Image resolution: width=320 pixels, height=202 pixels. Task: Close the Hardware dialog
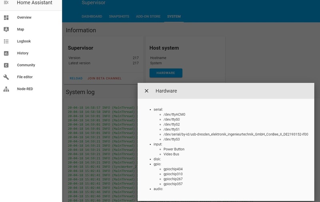pyautogui.click(x=146, y=91)
